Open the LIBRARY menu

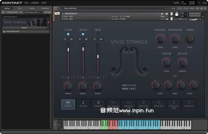tap(35, 3)
